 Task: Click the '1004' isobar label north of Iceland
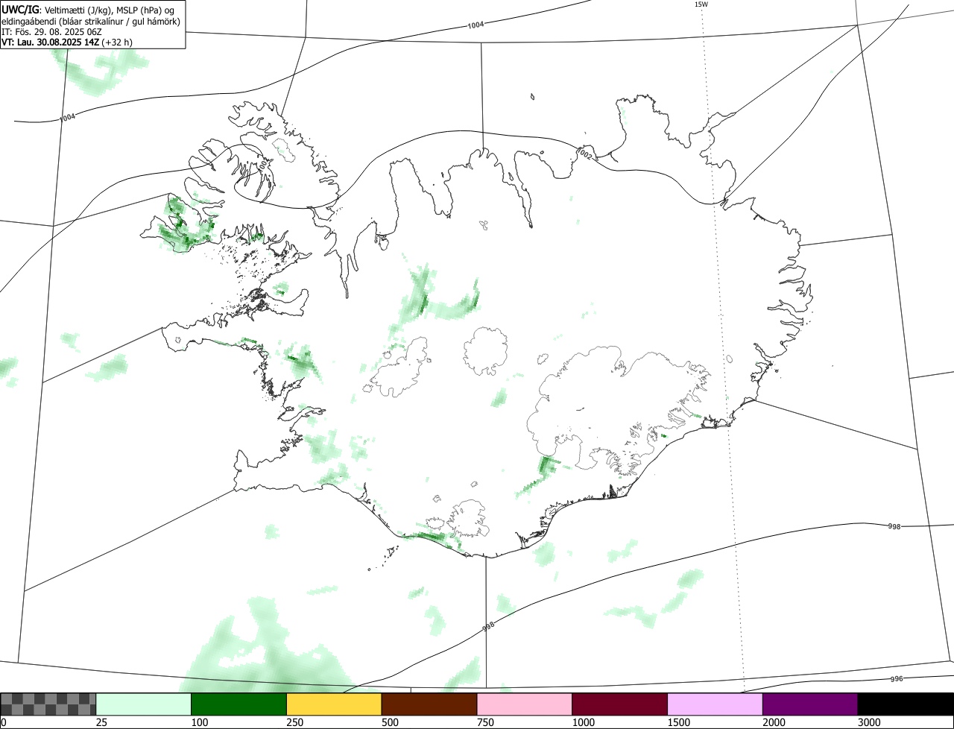(476, 25)
